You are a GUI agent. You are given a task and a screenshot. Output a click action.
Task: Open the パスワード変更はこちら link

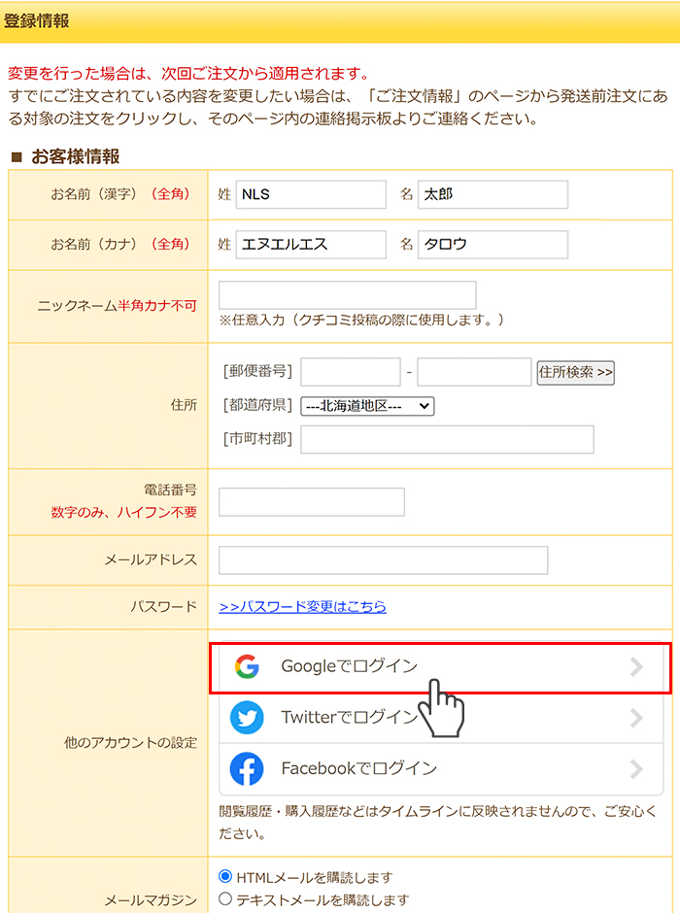(302, 607)
